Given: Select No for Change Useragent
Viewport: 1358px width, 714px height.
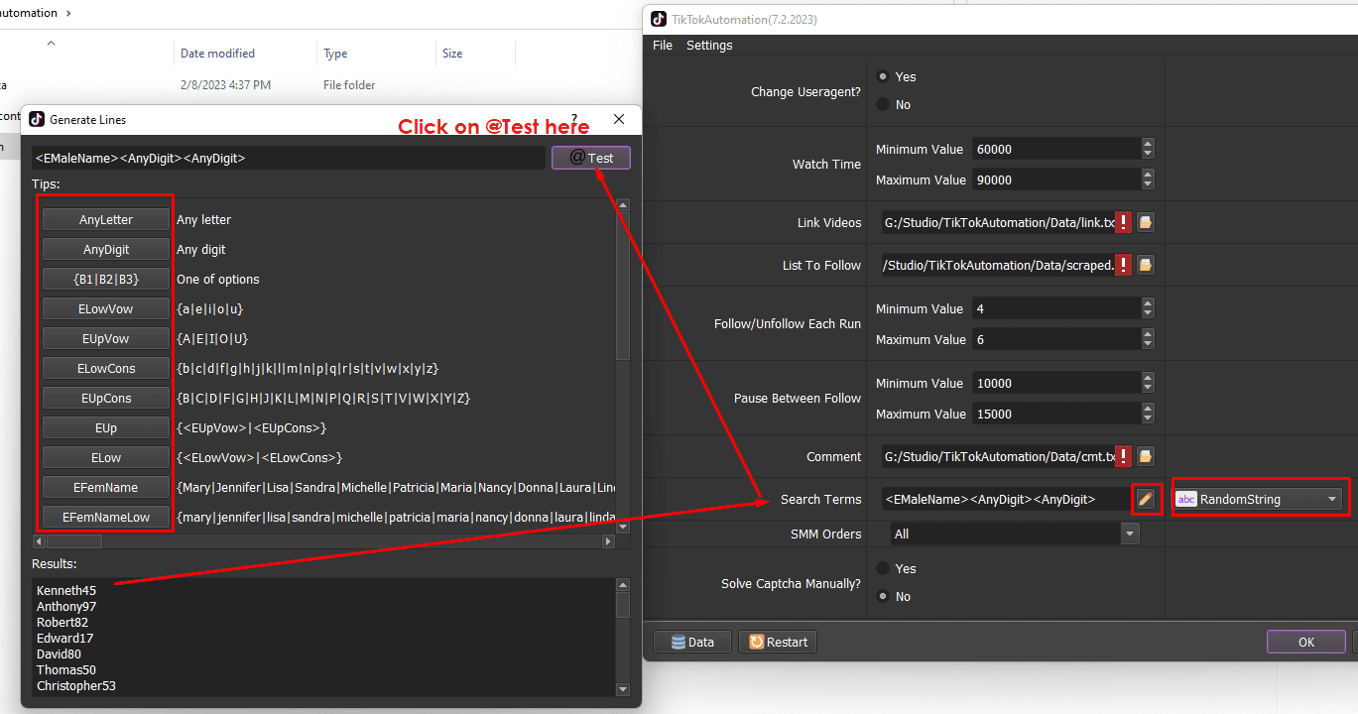Looking at the screenshot, I should [883, 104].
